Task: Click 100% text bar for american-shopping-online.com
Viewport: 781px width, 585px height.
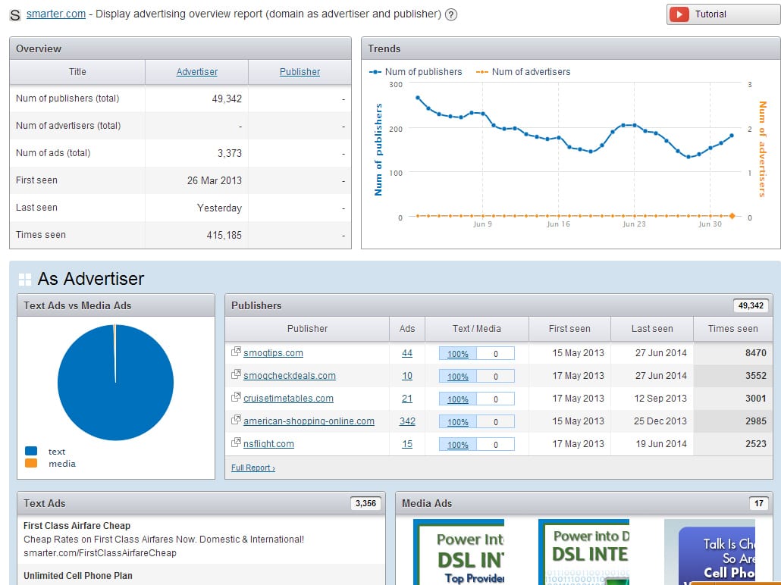Action: point(458,421)
